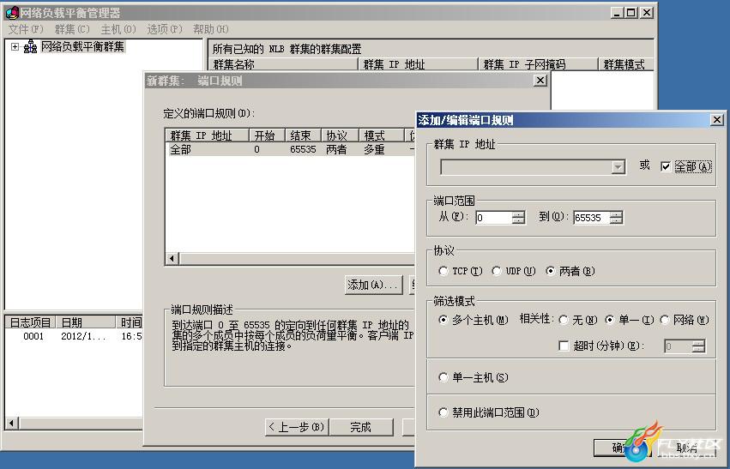Click the 群集 IP 子网掩码 column header

(x=538, y=64)
